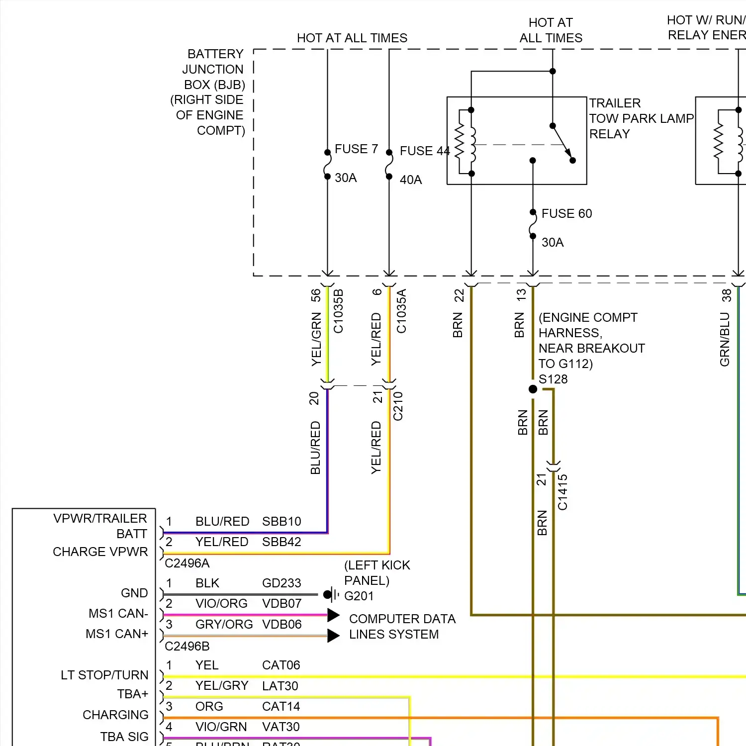The image size is (746, 746).
Task: Click the arrowhead ending the VIO/ORG wire
Action: coord(333,615)
